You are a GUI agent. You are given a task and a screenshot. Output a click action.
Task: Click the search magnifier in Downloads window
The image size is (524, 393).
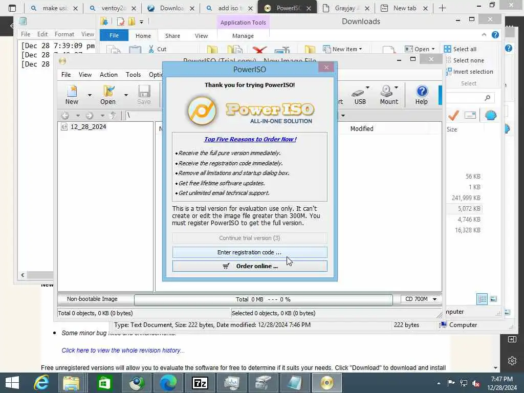(487, 98)
